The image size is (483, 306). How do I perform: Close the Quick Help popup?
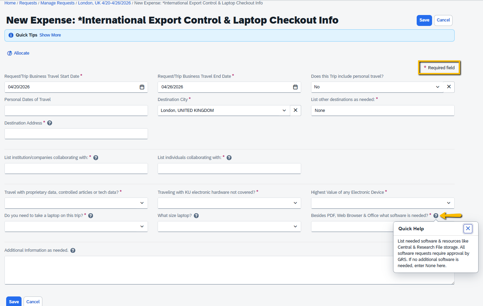[x=468, y=229]
